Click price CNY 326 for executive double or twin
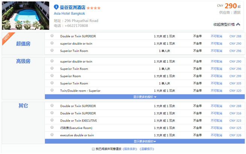The height and width of the screenshot is (154, 246). 235,135
